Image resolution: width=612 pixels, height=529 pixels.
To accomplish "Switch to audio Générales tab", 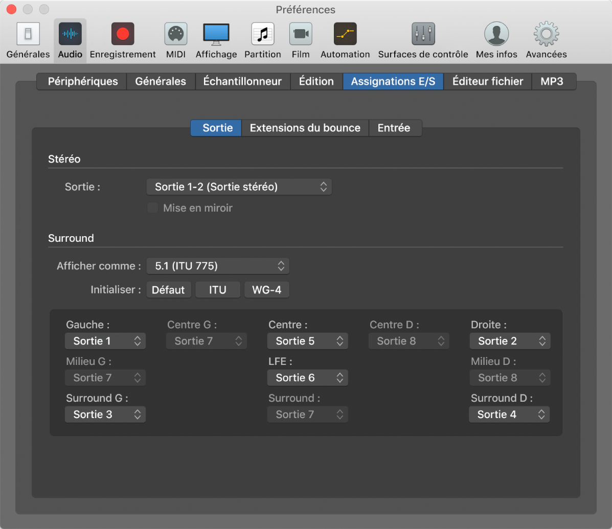I will tap(161, 81).
